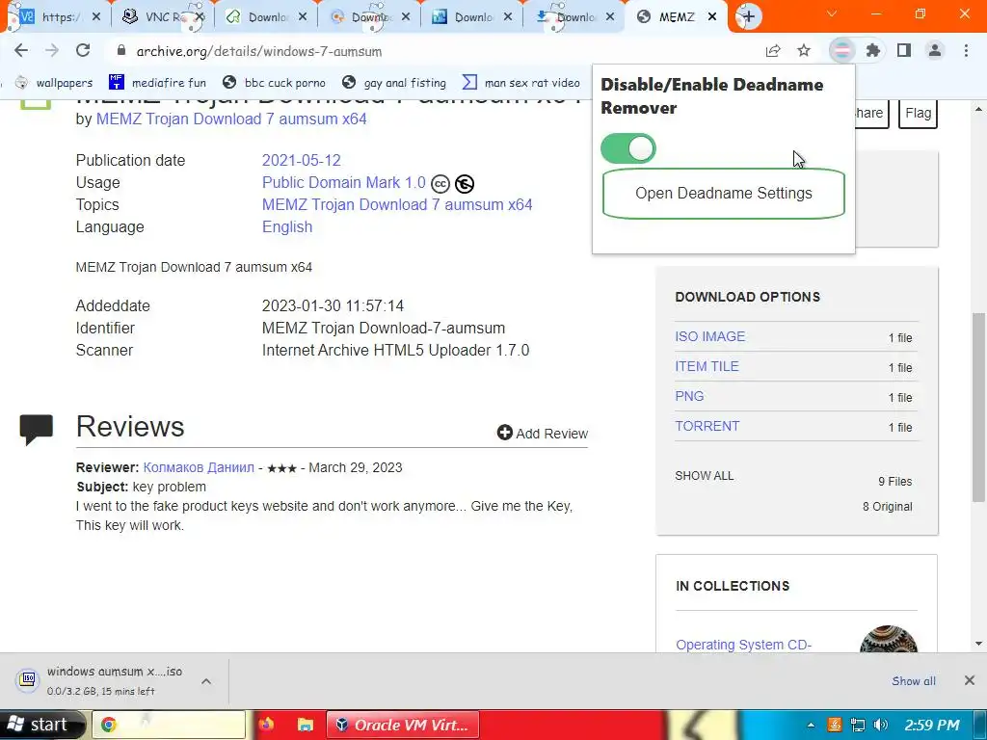The image size is (987, 740).
Task: Click the taskbar clock 2:59 PM
Action: click(932, 725)
